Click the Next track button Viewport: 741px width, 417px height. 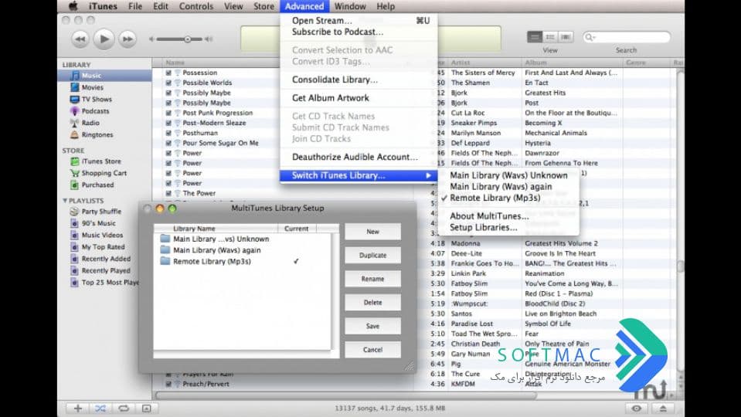point(127,39)
